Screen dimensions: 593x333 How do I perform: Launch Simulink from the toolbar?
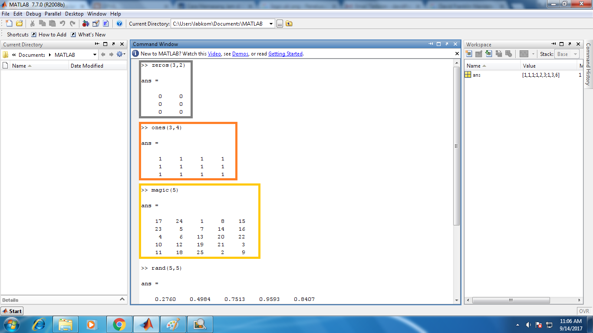click(x=86, y=23)
